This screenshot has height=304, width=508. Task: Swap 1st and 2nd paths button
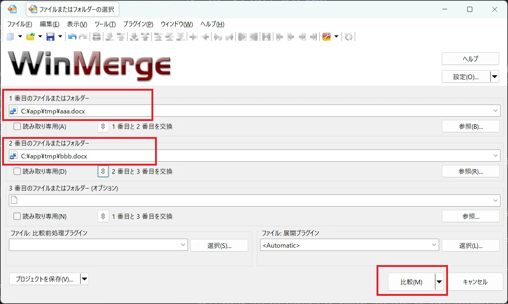103,126
